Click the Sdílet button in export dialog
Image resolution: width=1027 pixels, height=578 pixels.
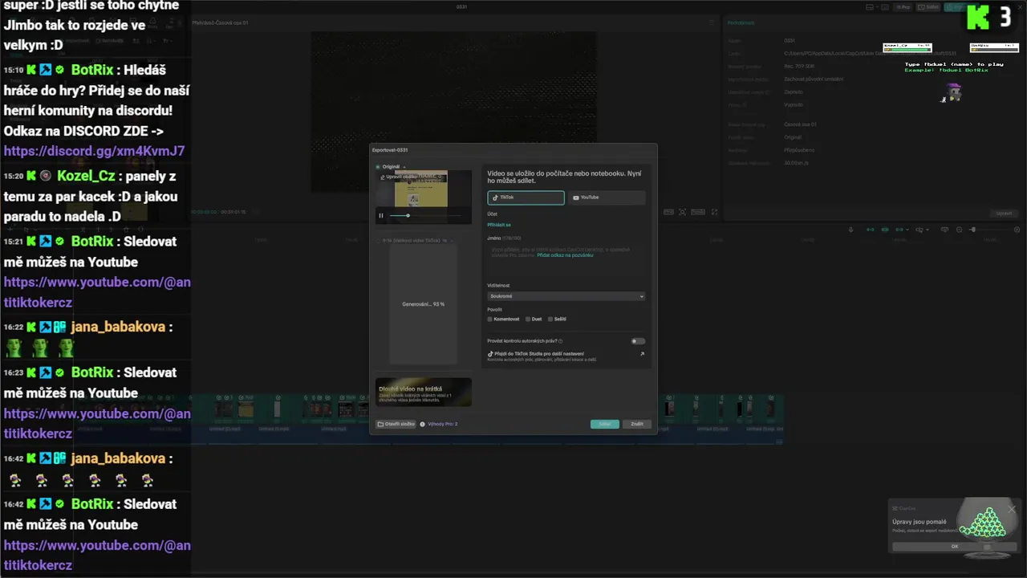coord(605,424)
